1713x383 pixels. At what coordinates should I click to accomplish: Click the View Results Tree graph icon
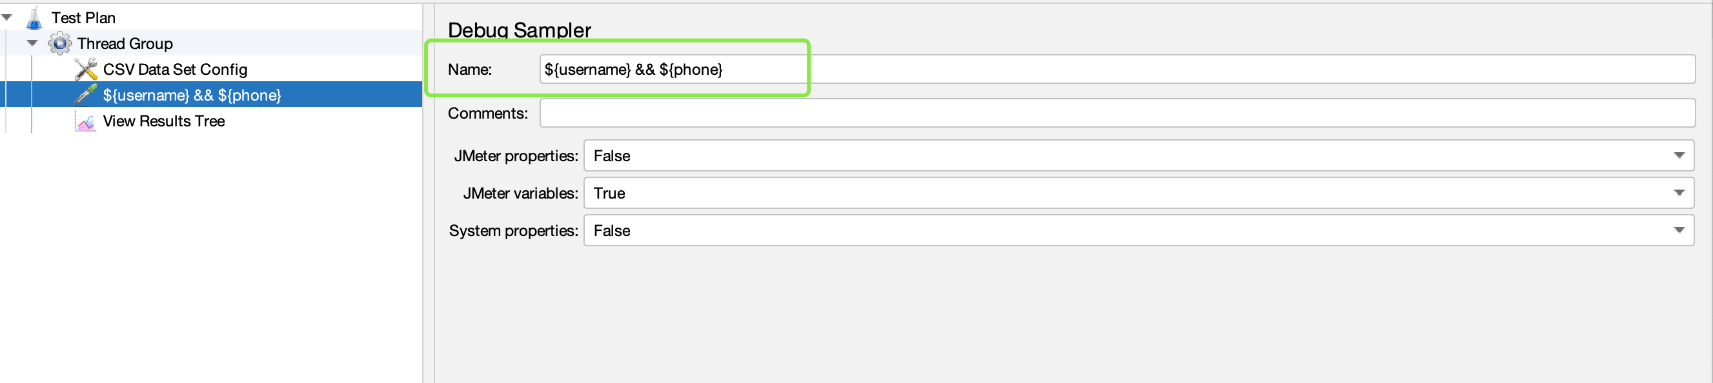pyautogui.click(x=86, y=121)
